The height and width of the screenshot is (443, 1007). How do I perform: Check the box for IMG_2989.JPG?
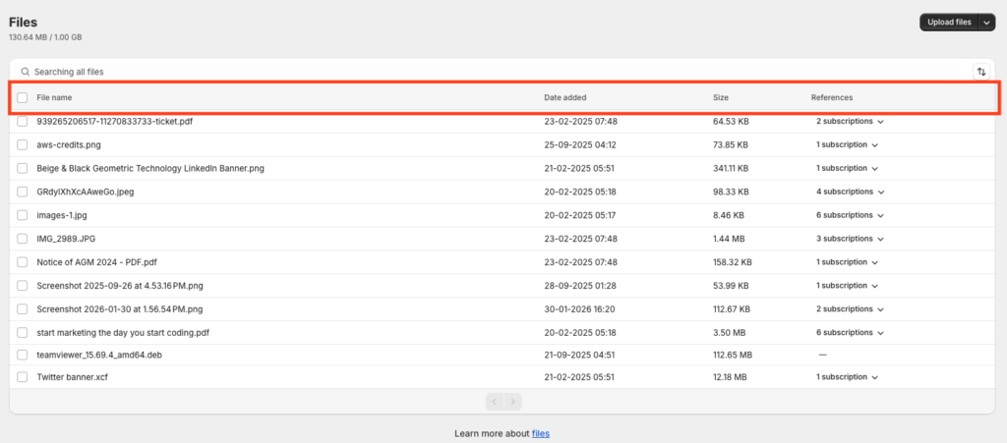coord(23,239)
